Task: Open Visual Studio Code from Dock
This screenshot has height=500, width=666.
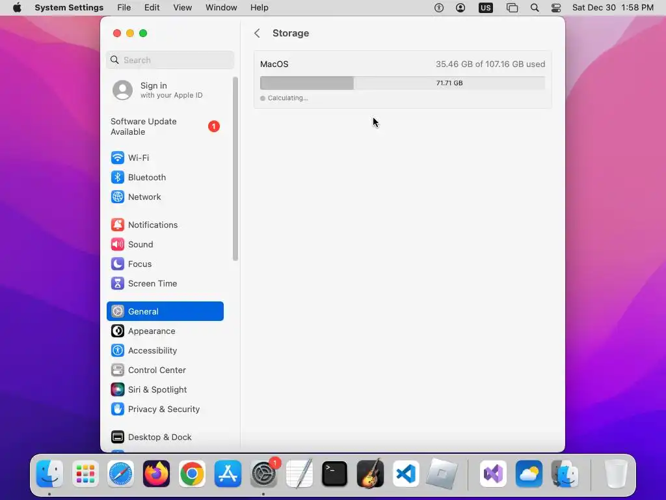Action: (x=406, y=474)
